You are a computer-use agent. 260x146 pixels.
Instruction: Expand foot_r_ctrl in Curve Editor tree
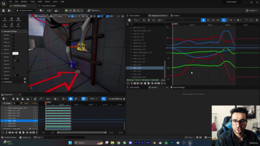(x=131, y=68)
